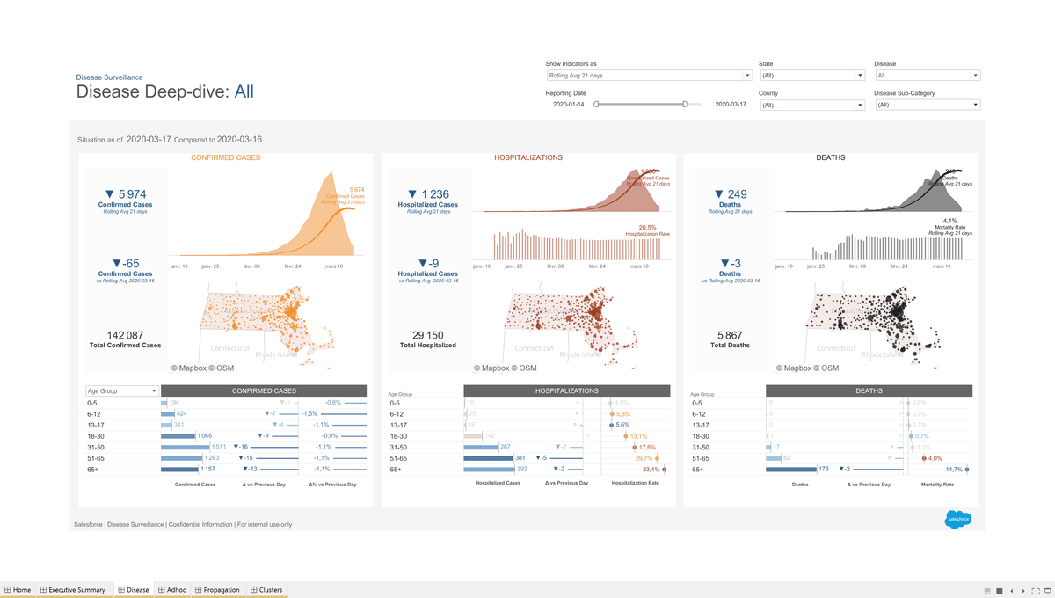1055x598 pixels.
Task: Click the left Reporting Date slider handle
Action: click(x=596, y=105)
